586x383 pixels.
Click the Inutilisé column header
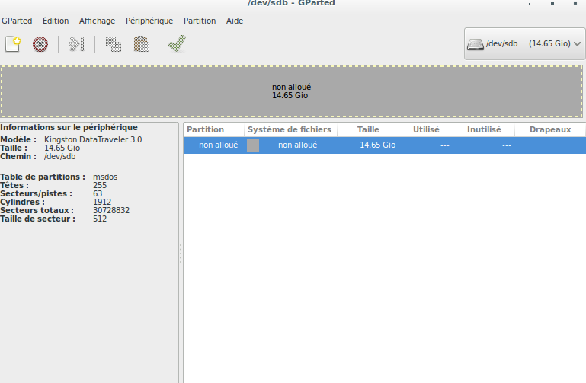click(x=484, y=130)
